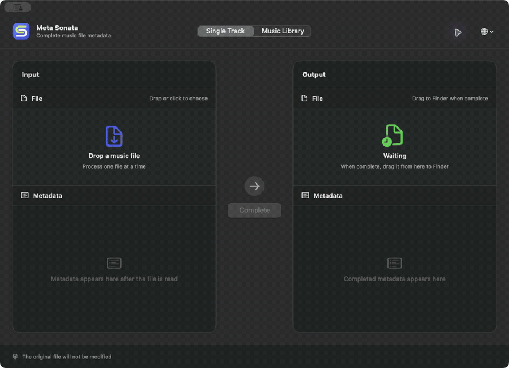The image size is (509, 368).
Task: Click the Complete button
Action: click(255, 211)
